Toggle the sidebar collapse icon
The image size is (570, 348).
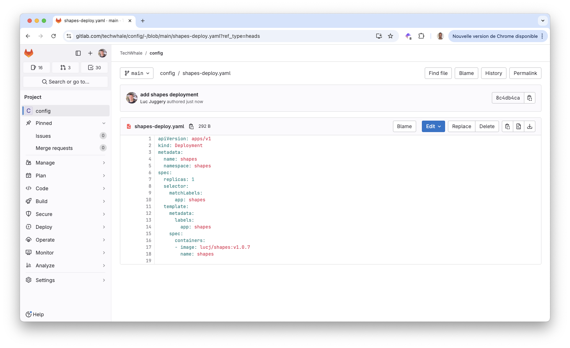click(78, 53)
